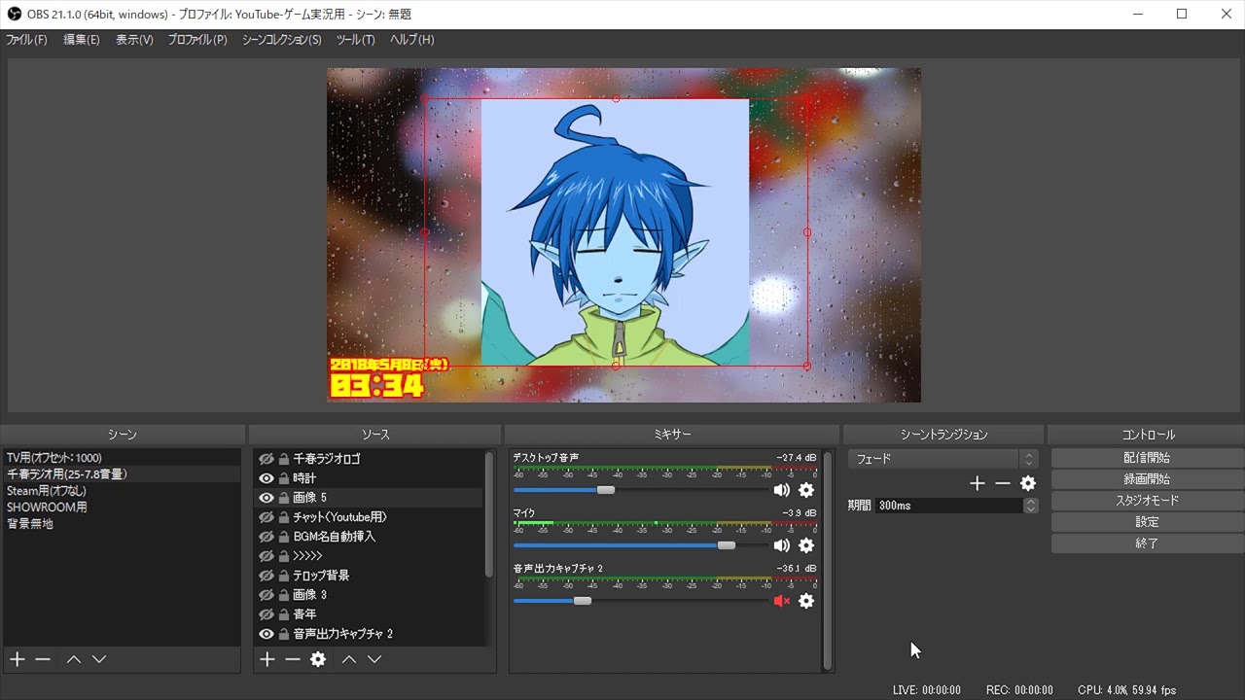Adjust the デスクトップ音声 volume slider
1245x700 pixels.
(x=605, y=490)
